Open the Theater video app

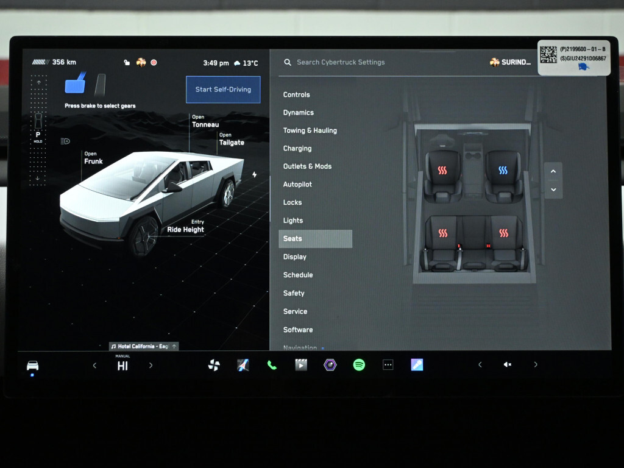point(300,365)
